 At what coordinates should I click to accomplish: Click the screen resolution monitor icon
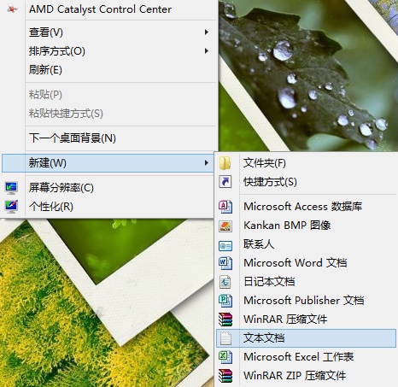coord(11,188)
